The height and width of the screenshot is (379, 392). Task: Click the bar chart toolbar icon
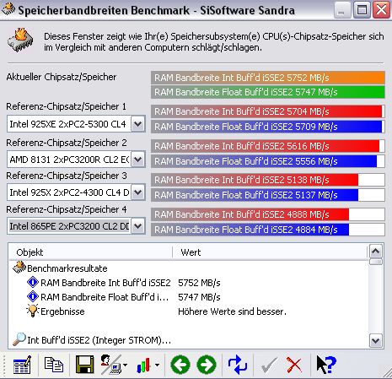[143, 365]
